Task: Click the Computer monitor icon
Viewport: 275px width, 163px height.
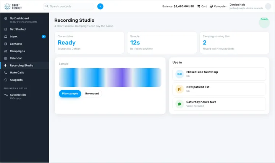Action: coord(211,6)
